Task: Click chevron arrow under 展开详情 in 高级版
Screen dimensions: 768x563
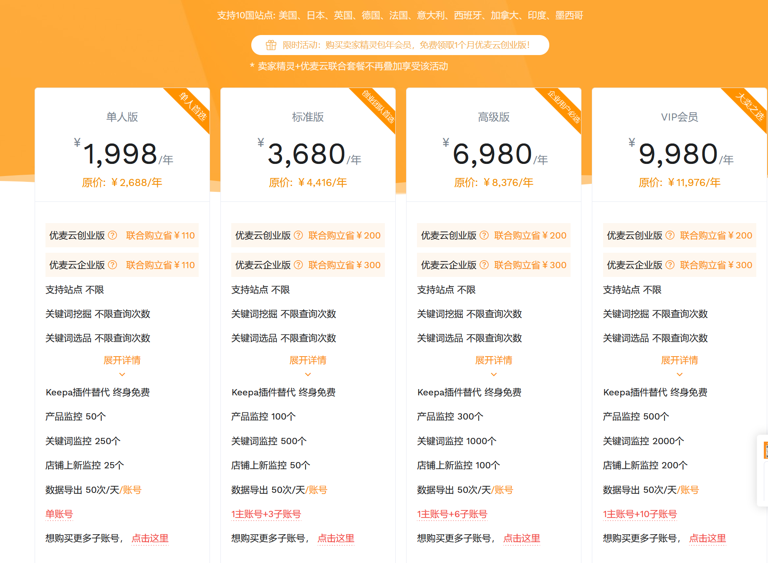Action: 494,374
